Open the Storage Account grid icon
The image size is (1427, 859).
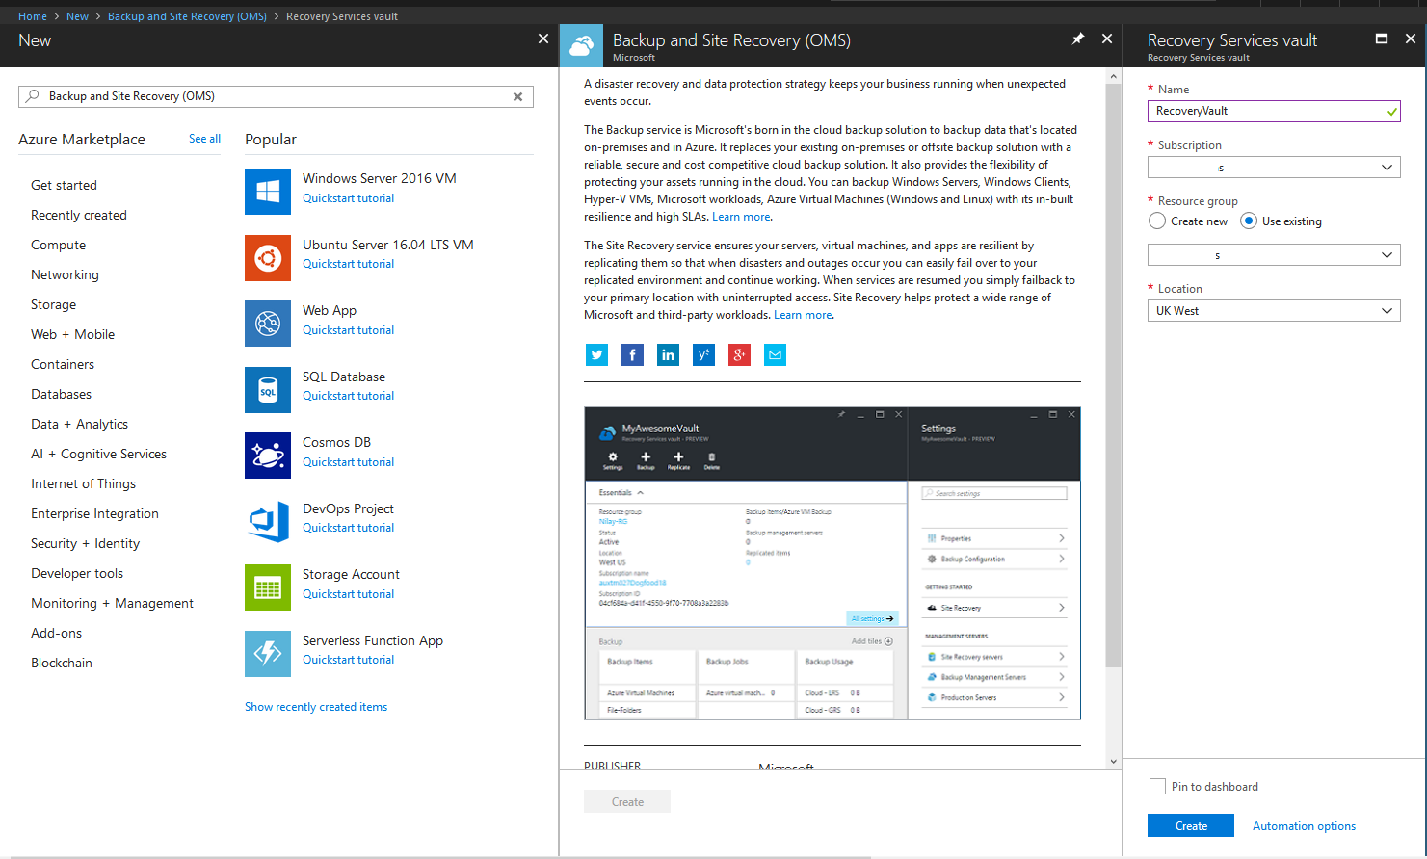268,587
